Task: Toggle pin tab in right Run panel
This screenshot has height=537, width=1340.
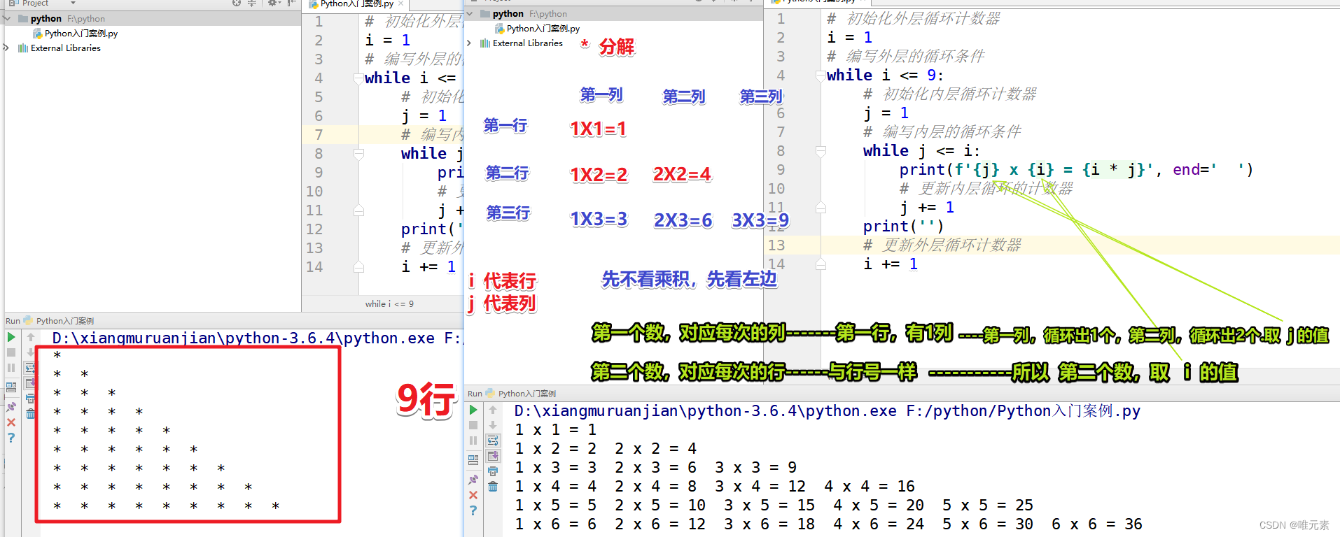Action: pyautogui.click(x=473, y=479)
